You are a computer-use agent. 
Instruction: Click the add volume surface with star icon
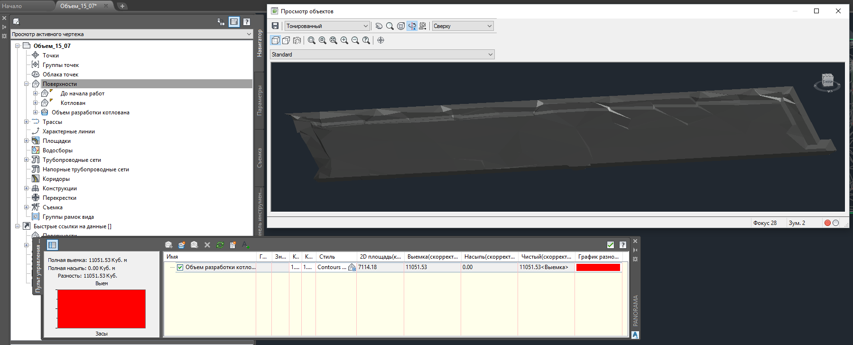[x=182, y=245]
